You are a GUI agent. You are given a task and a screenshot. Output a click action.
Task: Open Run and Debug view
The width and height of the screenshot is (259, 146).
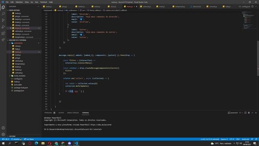tap(3, 27)
